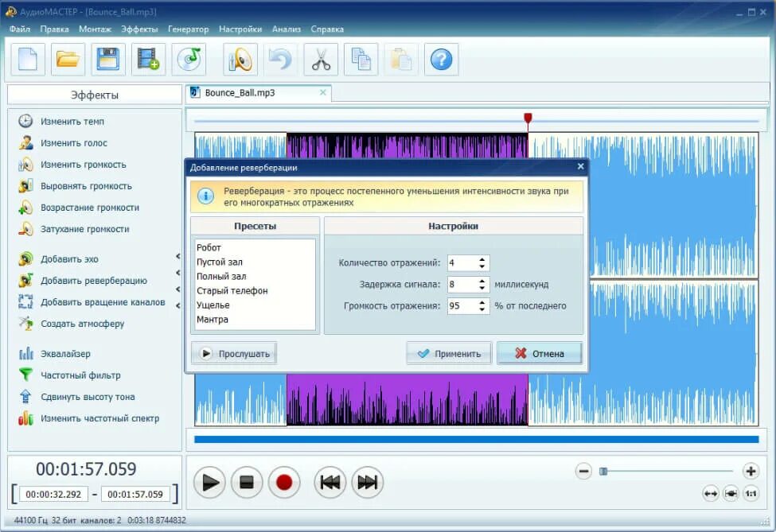Screen dimensions: 776x532
Task: Click the Задержка сигнала spinner arrows
Action: [x=482, y=285]
